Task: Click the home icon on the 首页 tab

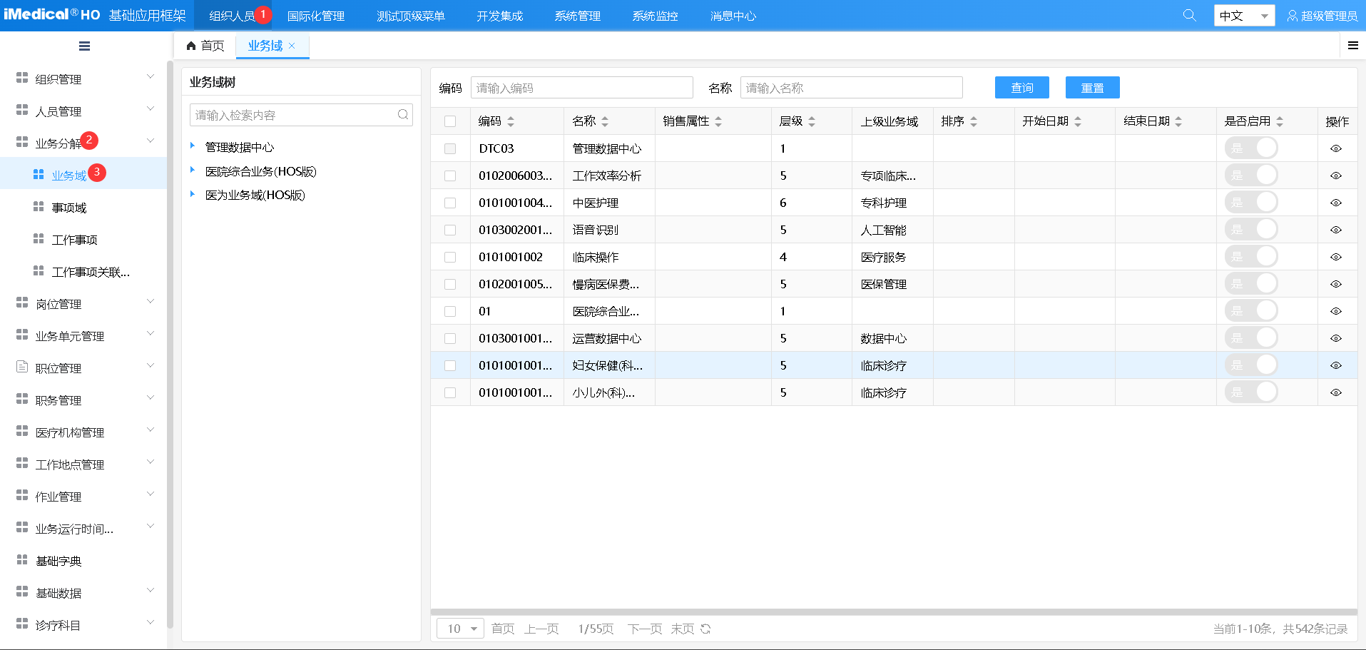Action: 190,45
